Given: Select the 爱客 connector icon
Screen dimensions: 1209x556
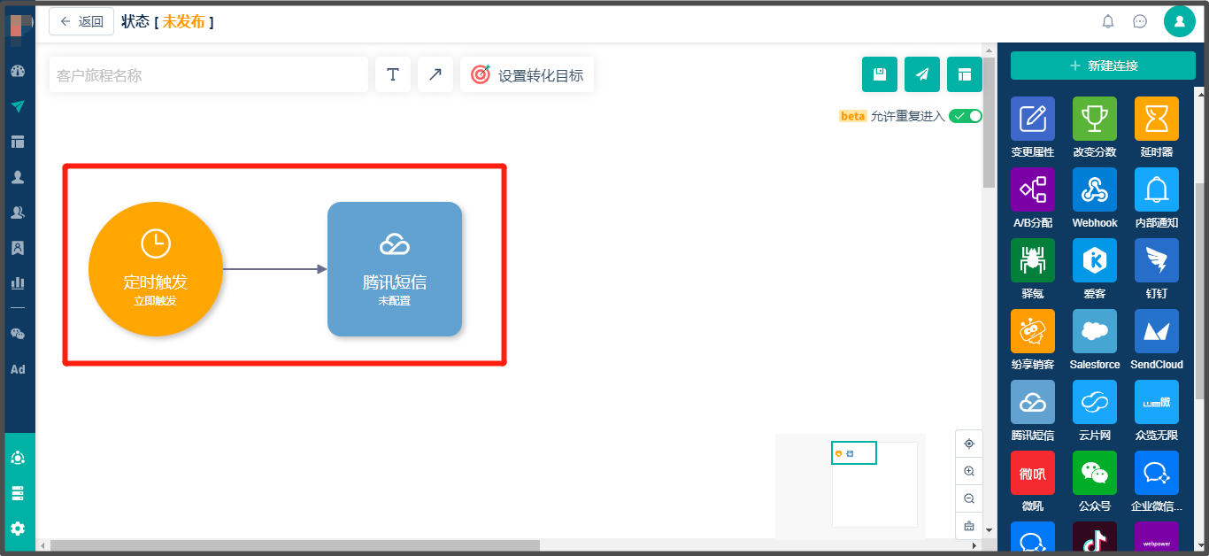Looking at the screenshot, I should click(x=1095, y=260).
